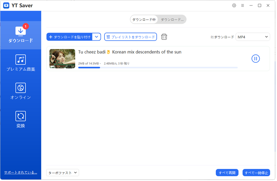Click the Pause All button
Screen dimensions: 277x181
pos(256,172)
